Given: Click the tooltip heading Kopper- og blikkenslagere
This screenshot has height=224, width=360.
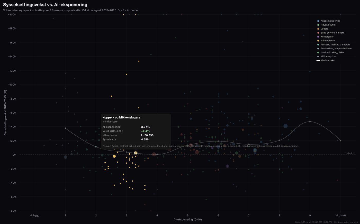Looking at the screenshot, I should (121, 117).
